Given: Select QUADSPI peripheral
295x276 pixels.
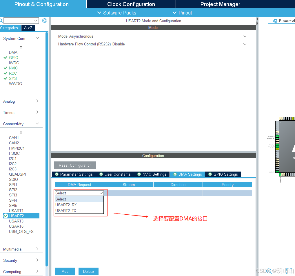Looking at the screenshot, I should 17,174.
